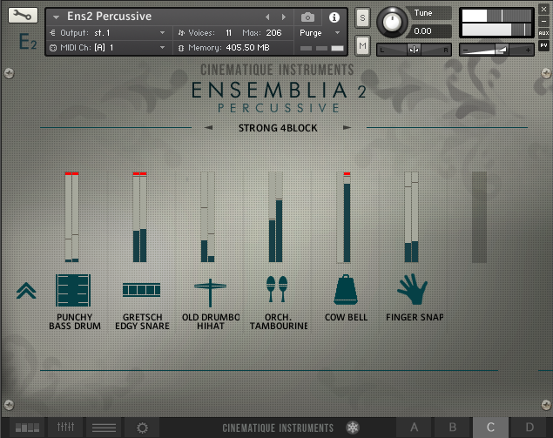Screen dimensions: 553x438
Task: Select next preset after STRONG 4BLOCK
Action: tap(347, 127)
